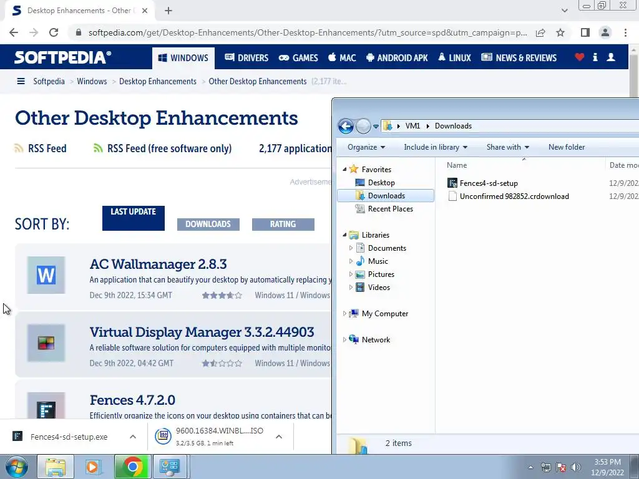The height and width of the screenshot is (479, 639).
Task: Select the Fences4-sd-setup file
Action: click(488, 183)
